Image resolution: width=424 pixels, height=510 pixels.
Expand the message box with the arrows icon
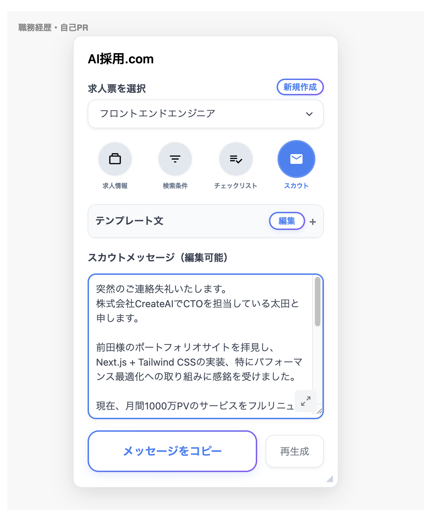pyautogui.click(x=306, y=401)
